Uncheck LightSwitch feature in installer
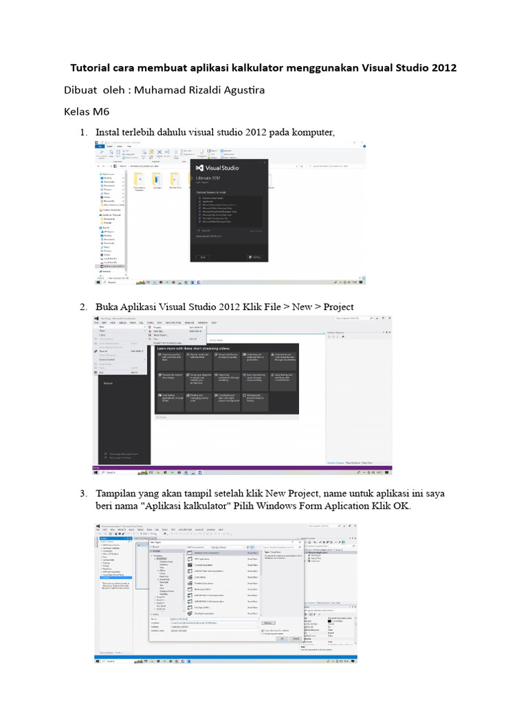 point(199,201)
